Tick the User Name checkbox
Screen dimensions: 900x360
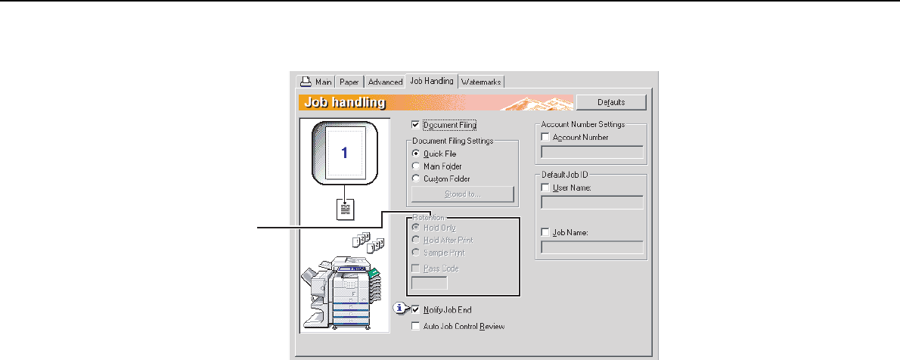[546, 187]
